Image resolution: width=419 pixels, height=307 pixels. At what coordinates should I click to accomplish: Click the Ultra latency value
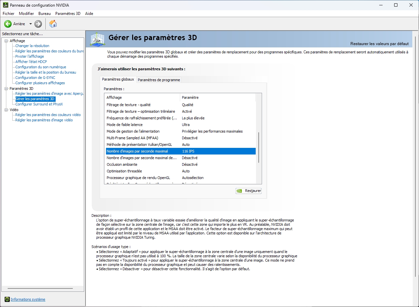tap(186, 125)
